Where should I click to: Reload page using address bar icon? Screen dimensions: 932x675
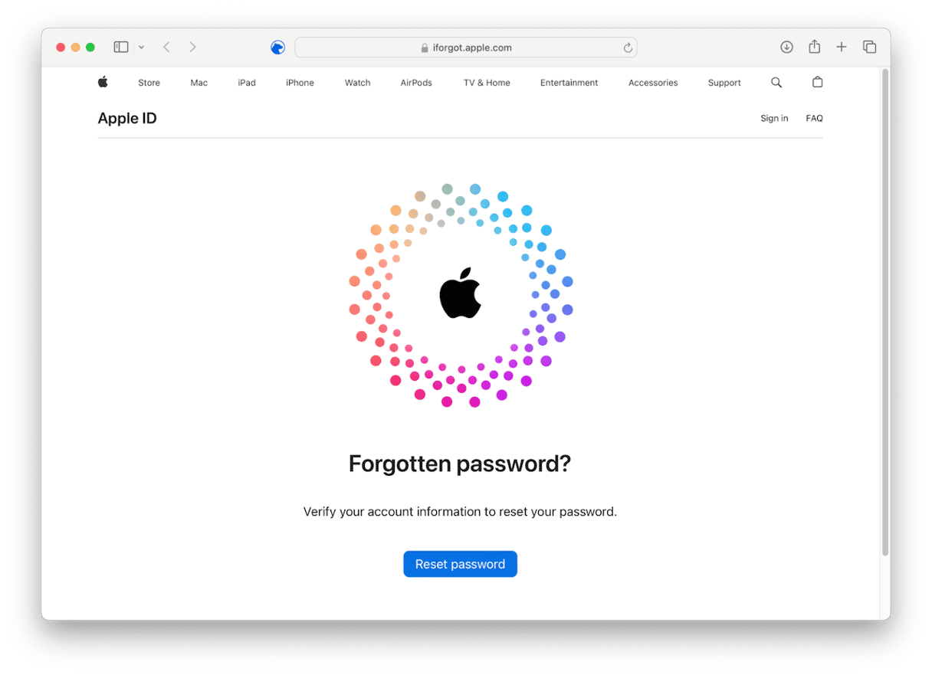[x=628, y=48]
